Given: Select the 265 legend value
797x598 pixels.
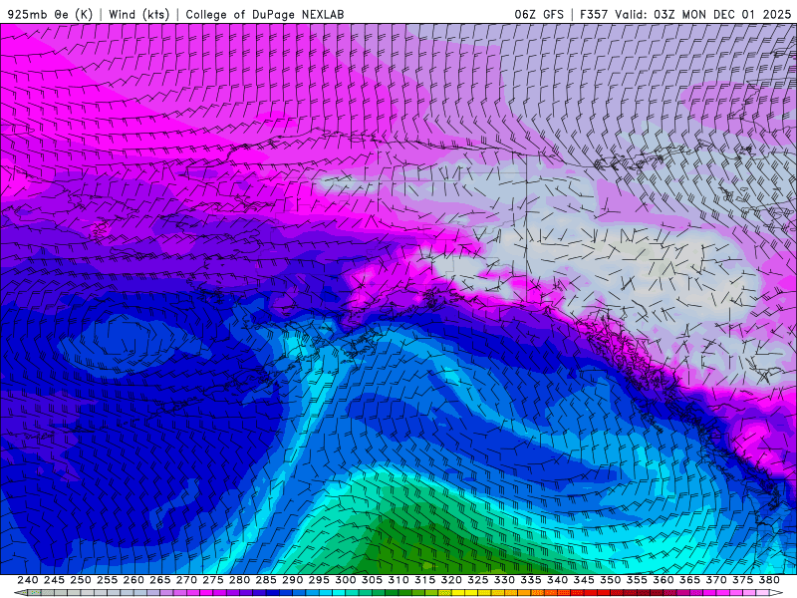Looking at the screenshot, I should click(x=159, y=580).
